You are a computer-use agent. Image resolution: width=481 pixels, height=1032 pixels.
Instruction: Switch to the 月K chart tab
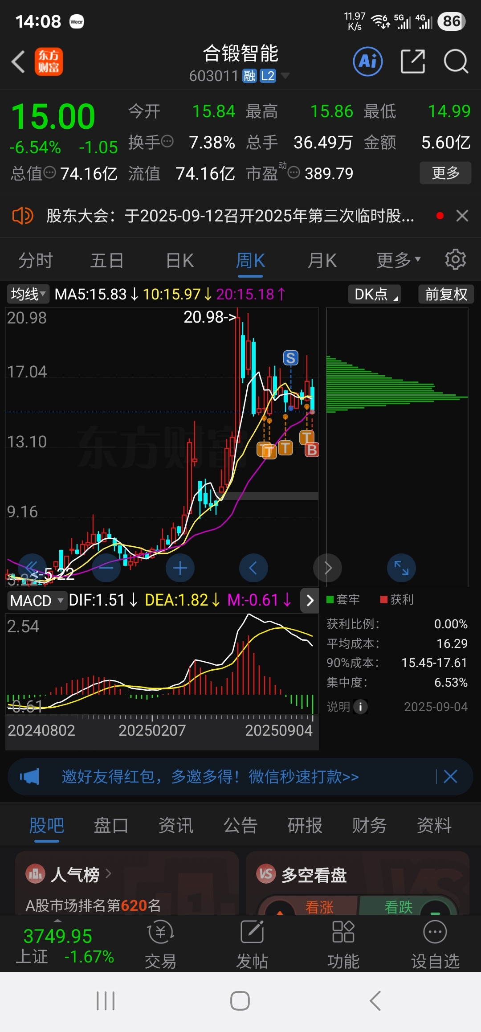tap(322, 261)
